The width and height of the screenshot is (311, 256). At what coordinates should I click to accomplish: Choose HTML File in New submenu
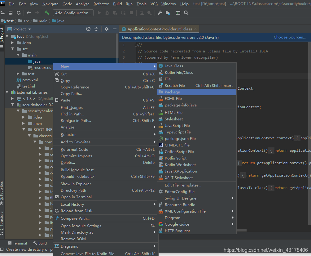(197, 113)
